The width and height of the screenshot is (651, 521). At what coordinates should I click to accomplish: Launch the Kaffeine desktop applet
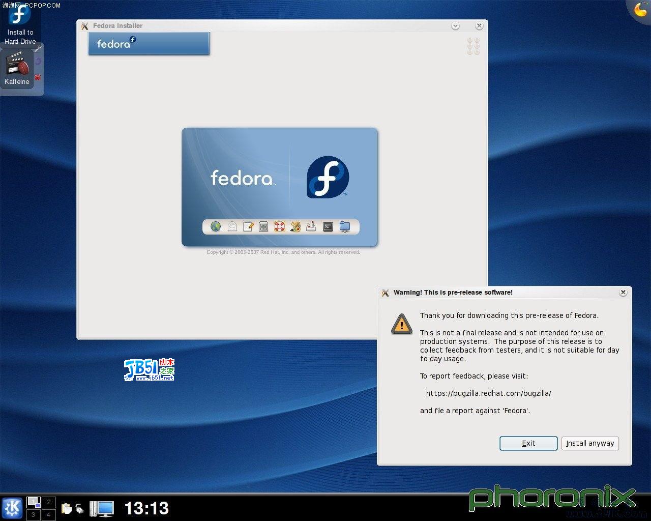pos(17,69)
